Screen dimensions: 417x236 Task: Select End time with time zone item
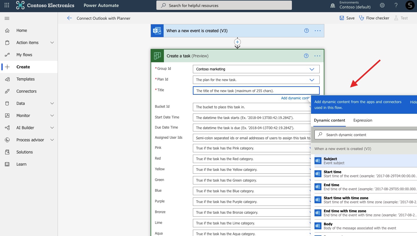[x=366, y=213]
